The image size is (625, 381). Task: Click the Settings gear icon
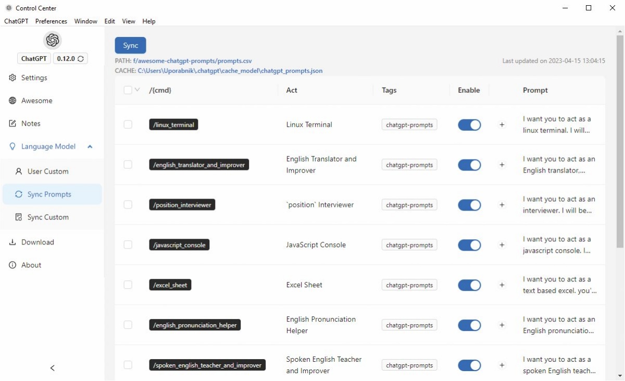(x=12, y=78)
